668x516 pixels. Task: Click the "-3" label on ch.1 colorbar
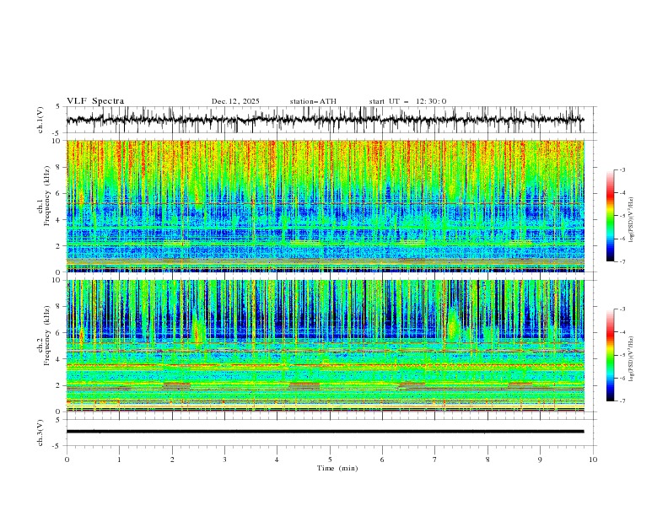tap(622, 169)
